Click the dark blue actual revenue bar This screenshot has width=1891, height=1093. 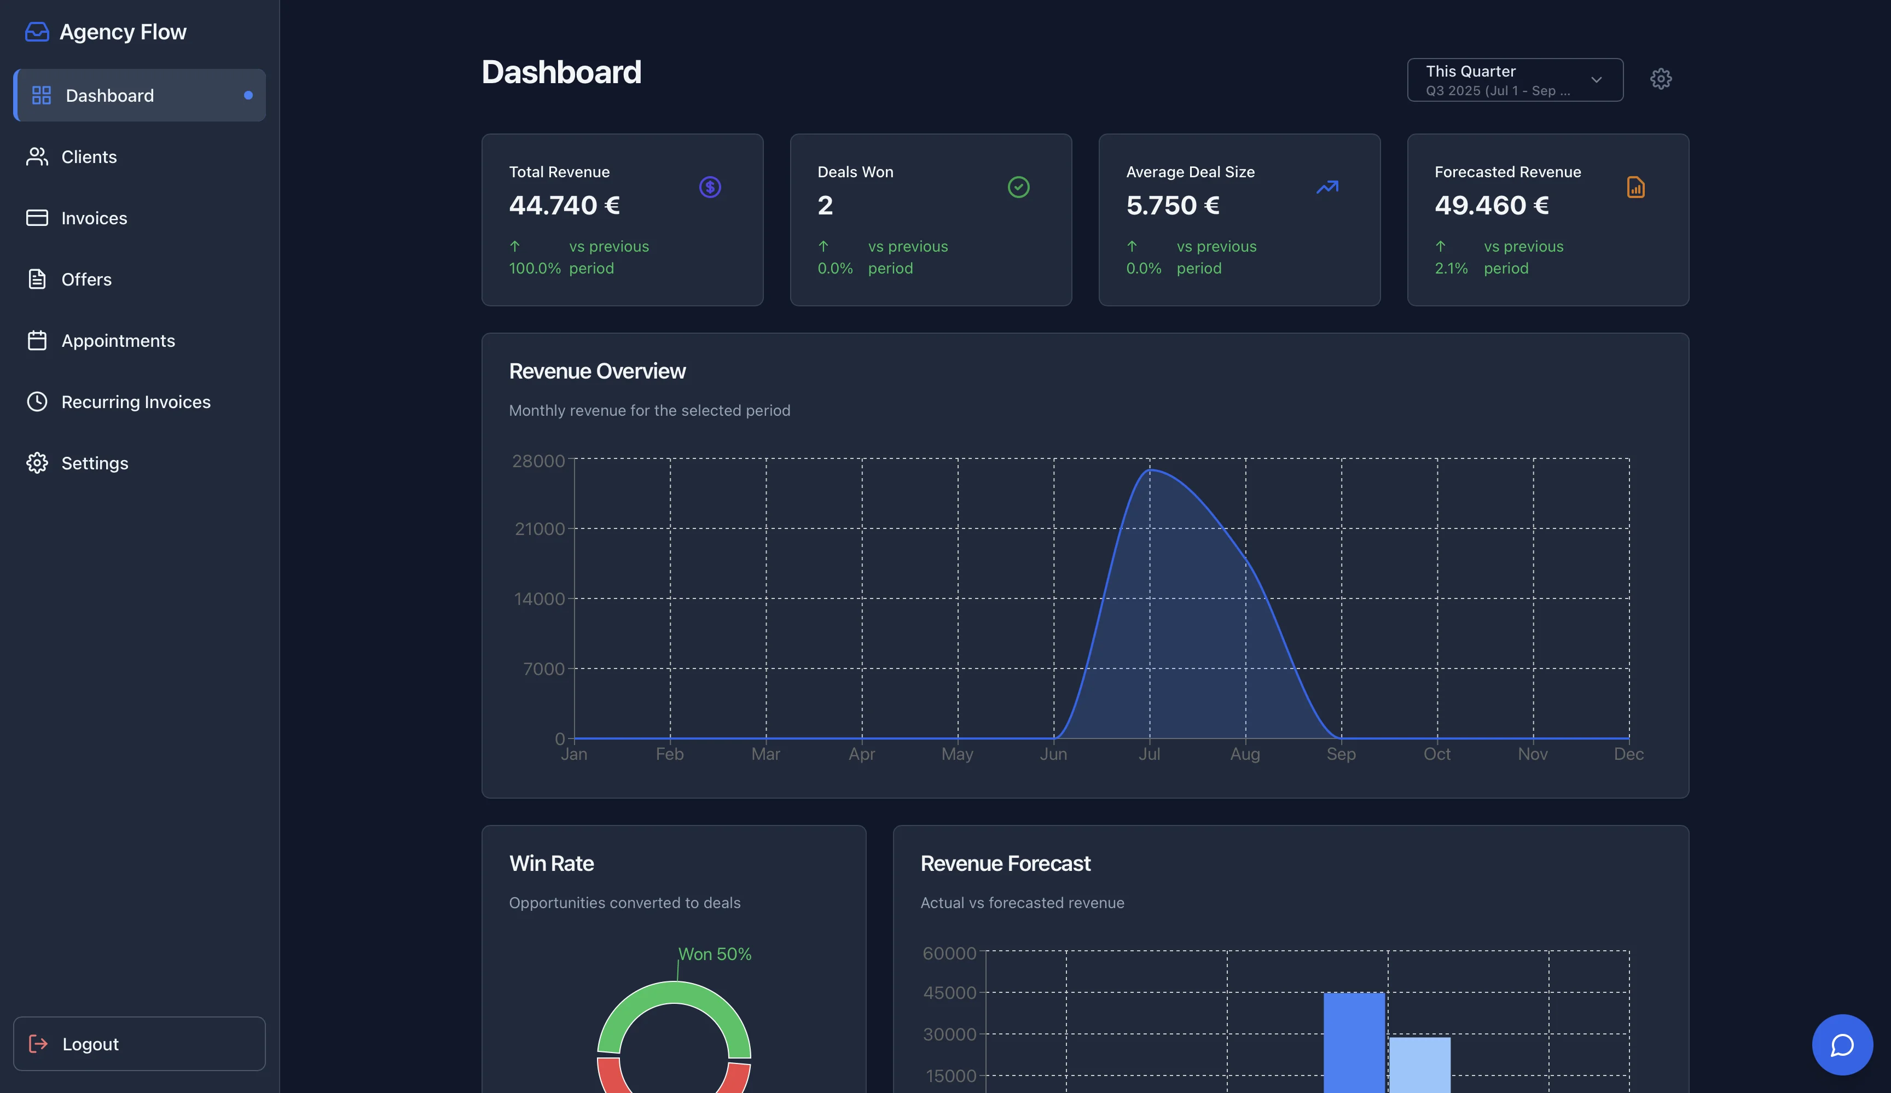click(x=1354, y=1043)
